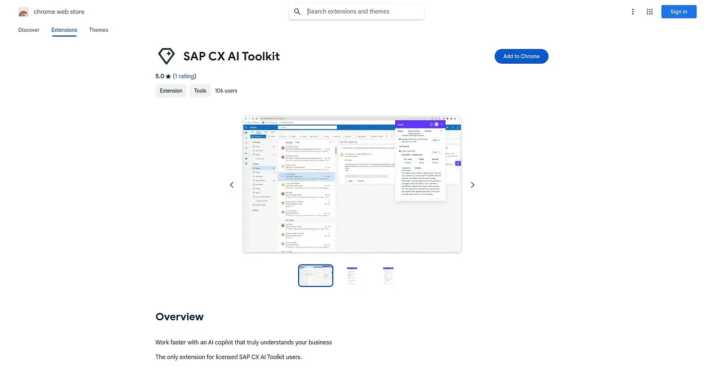Viewport: 704px width, 366px height.
Task: Open the Discover tab
Action: (29, 30)
